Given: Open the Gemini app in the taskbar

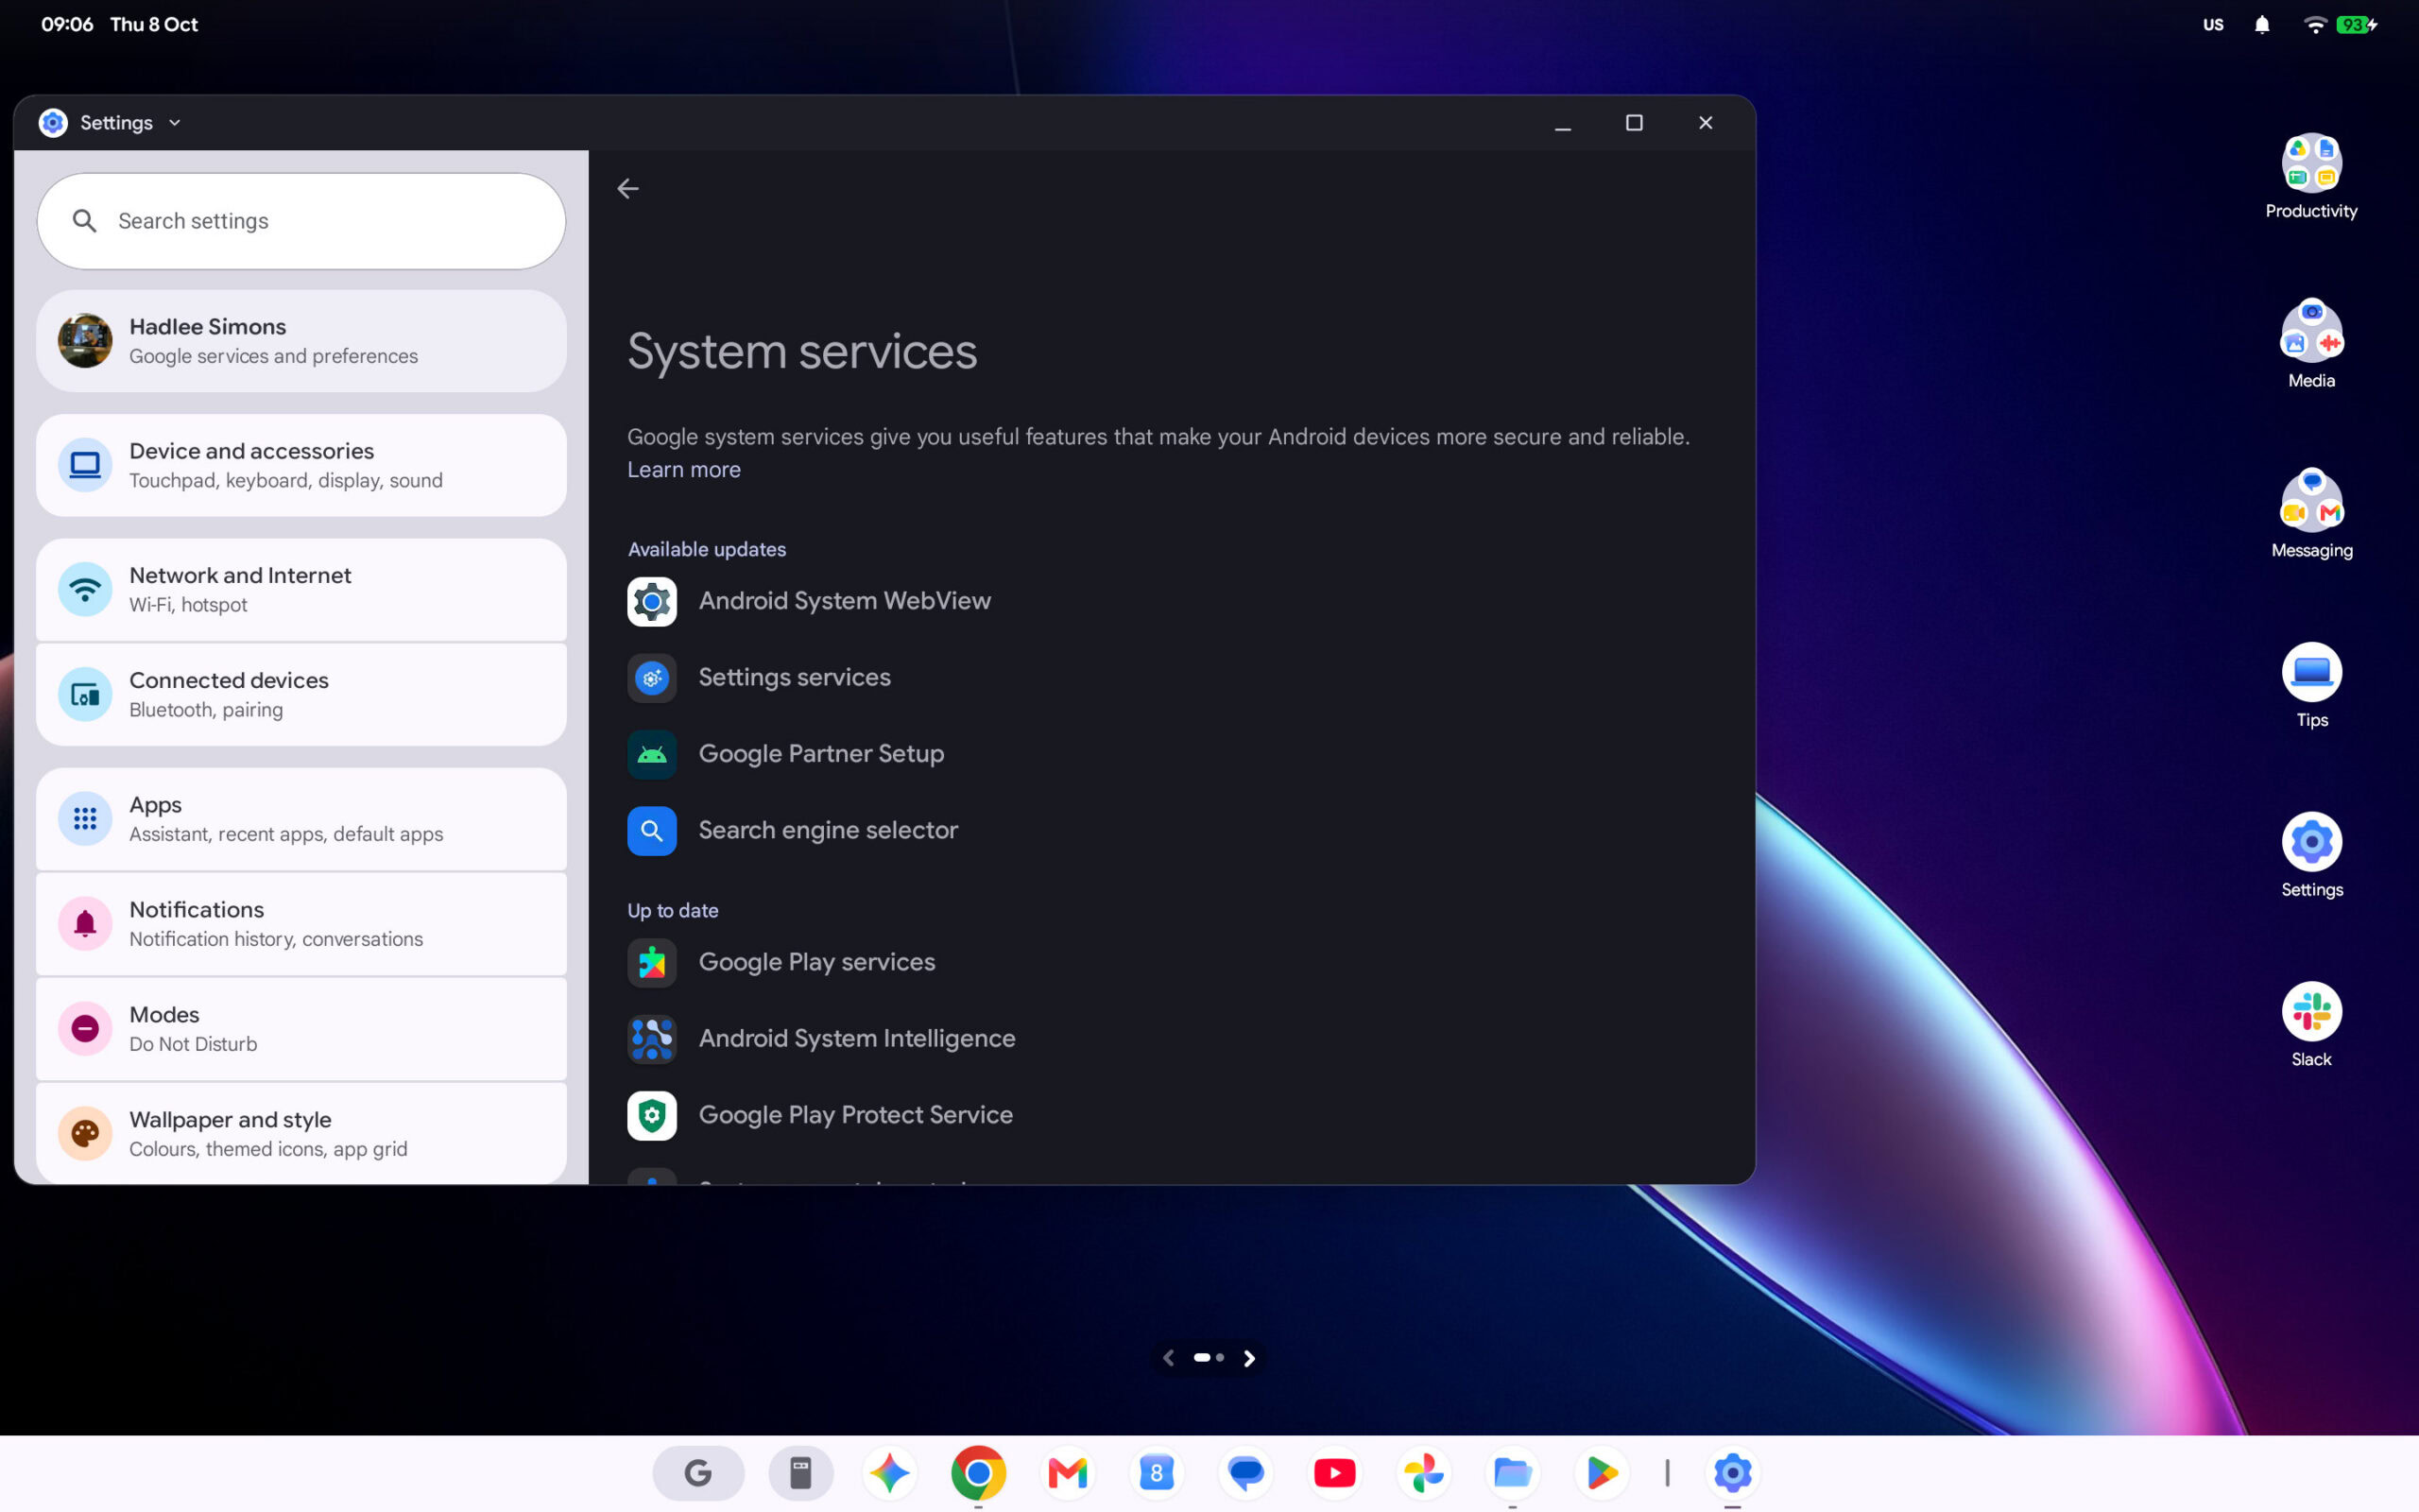Looking at the screenshot, I should tap(888, 1472).
